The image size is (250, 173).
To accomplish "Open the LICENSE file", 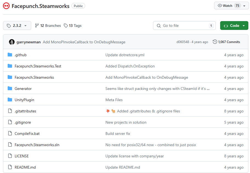I will click(x=22, y=156).
